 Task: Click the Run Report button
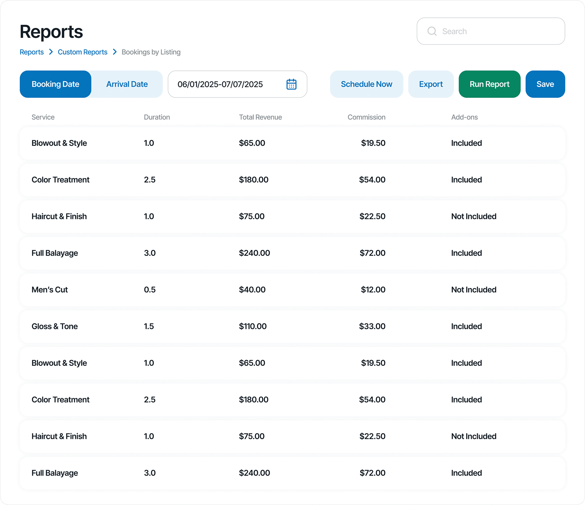(x=489, y=84)
